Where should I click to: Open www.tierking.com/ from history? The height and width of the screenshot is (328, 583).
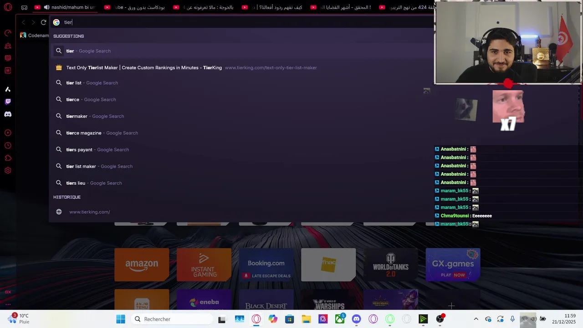(241, 212)
